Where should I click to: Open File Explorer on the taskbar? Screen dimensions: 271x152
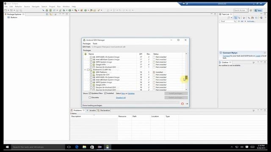84,147
